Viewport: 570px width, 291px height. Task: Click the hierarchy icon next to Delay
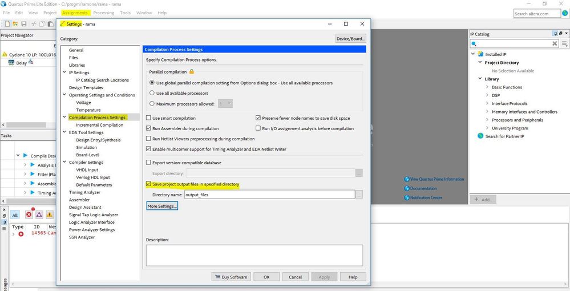(x=31, y=62)
